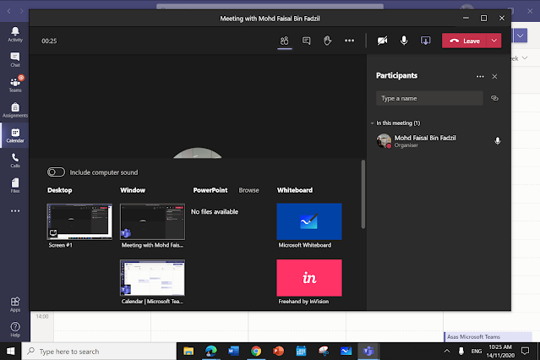Open Calls from the left sidebar
This screenshot has width=540, height=360.
[15, 161]
